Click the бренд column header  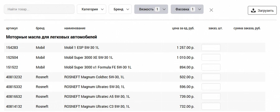pos(40,28)
